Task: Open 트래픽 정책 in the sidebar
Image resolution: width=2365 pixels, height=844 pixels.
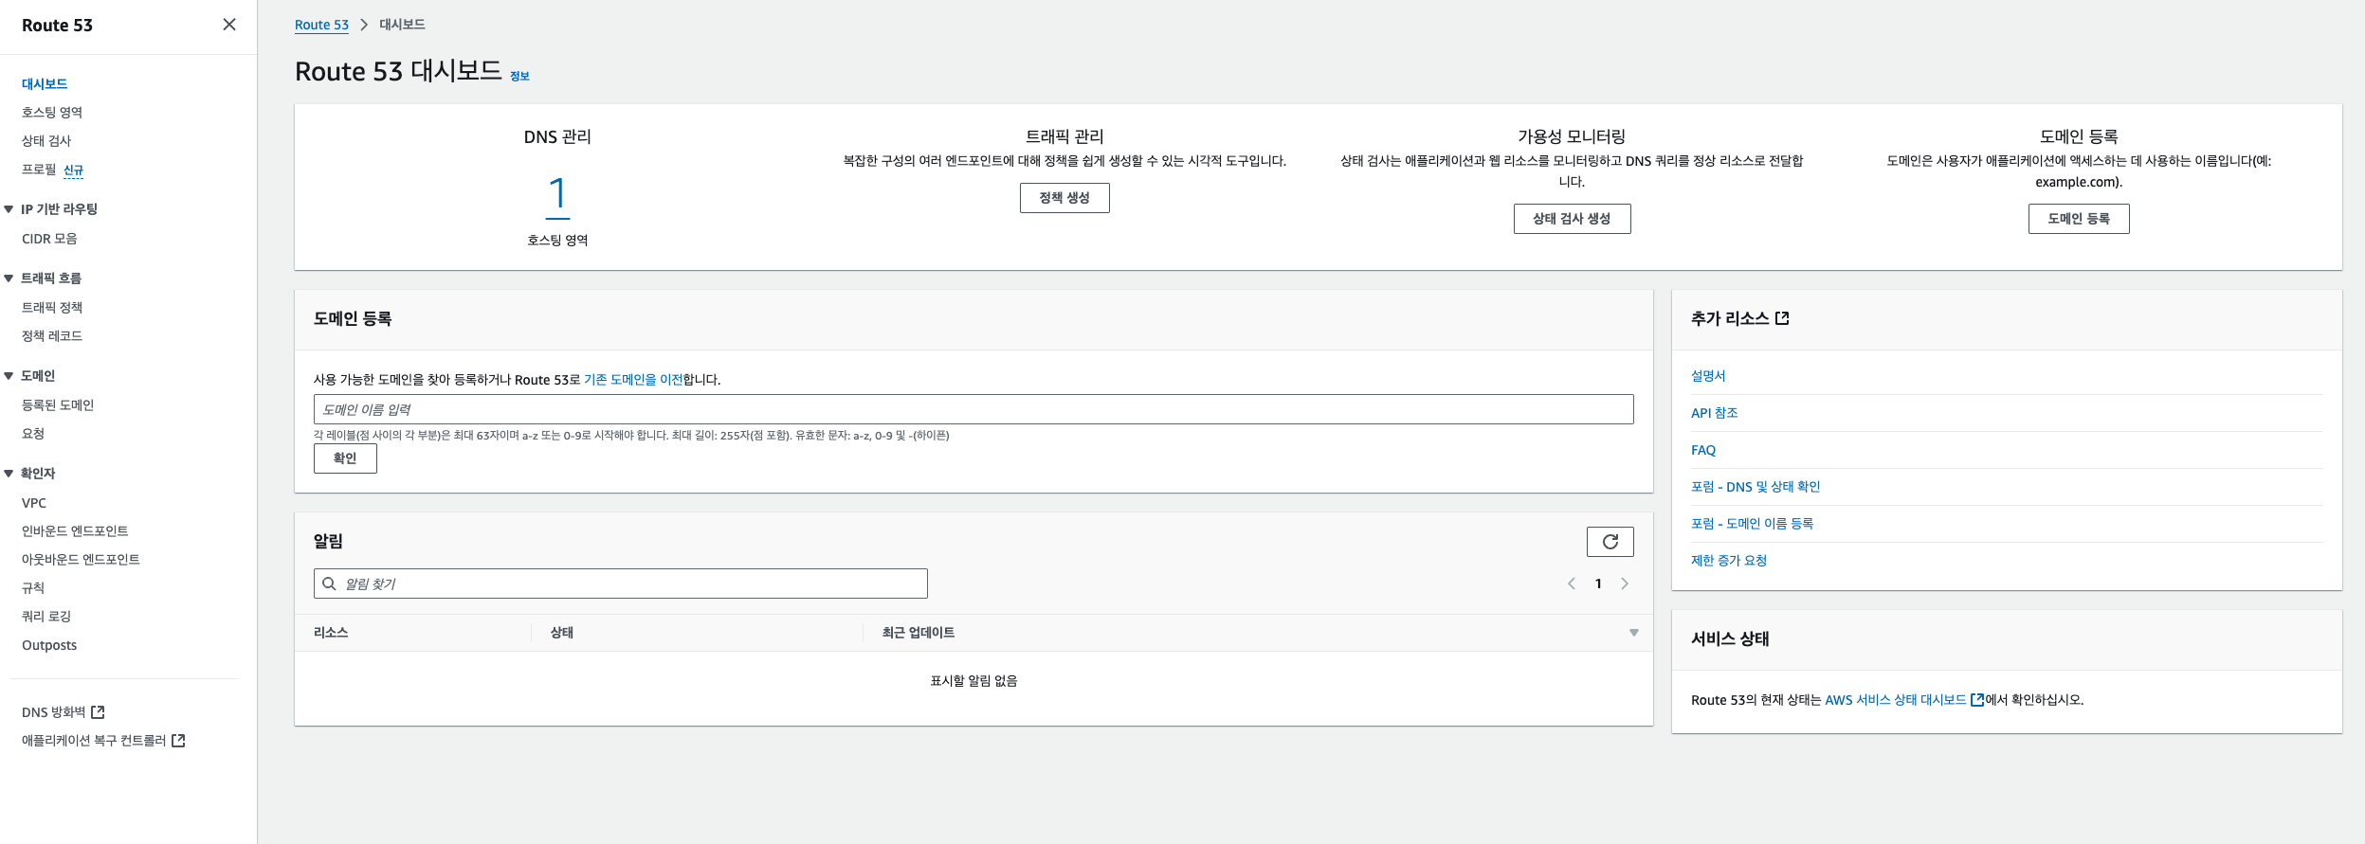Action: (52, 308)
